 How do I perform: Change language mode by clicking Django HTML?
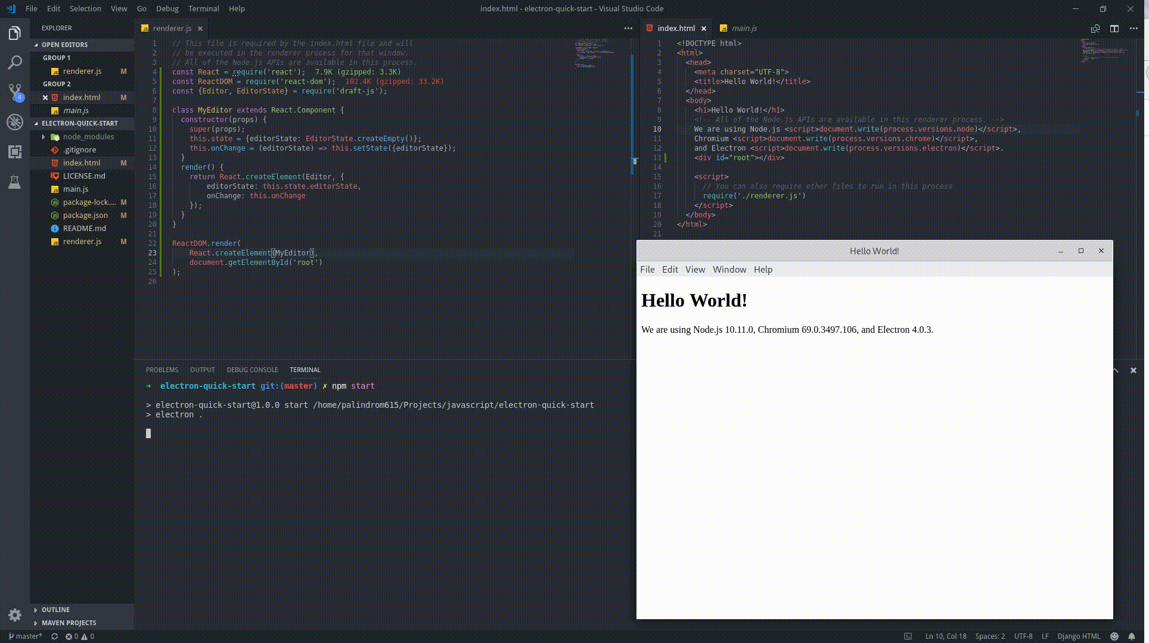point(1079,636)
